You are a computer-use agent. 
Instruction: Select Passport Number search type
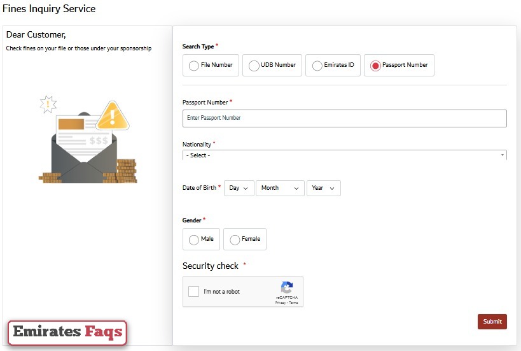375,66
